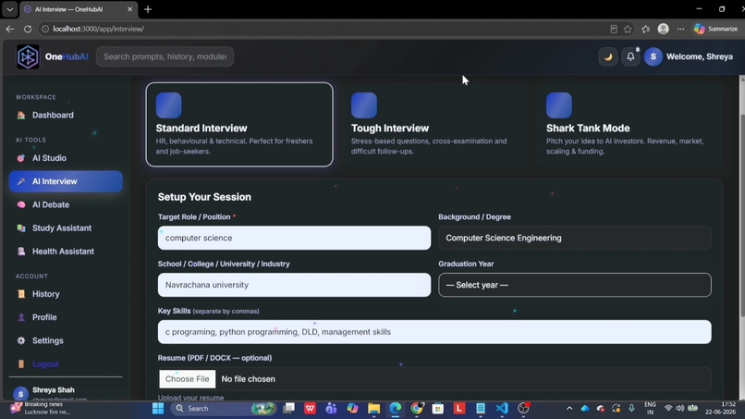
Task: Close the AI Interview browser tab
Action: pyautogui.click(x=129, y=9)
